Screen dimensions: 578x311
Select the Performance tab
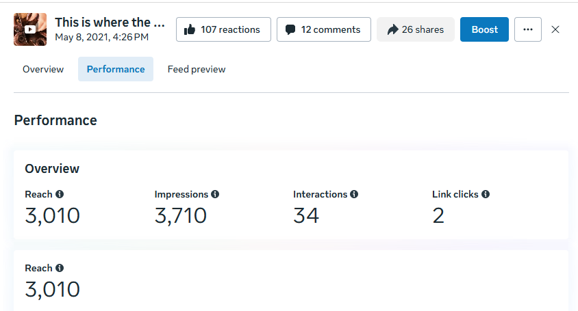116,69
